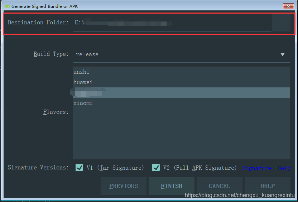Viewport: 298px width, 202px height.
Task: Open the HELP button
Action: coord(268,186)
